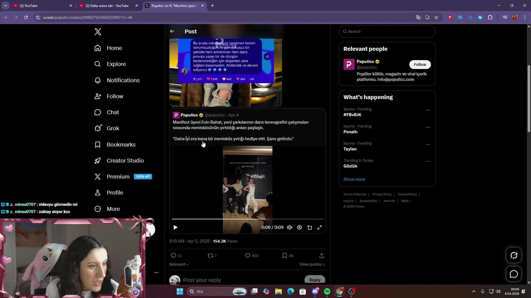Image resolution: width=531 pixels, height=298 pixels.
Task: Open Bookmarks in the sidebar
Action: (x=115, y=144)
